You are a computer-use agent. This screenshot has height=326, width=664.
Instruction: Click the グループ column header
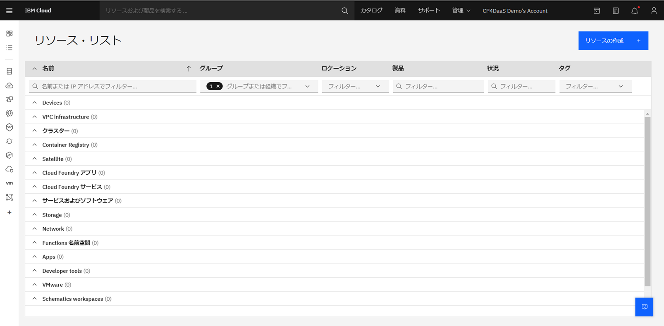(211, 69)
